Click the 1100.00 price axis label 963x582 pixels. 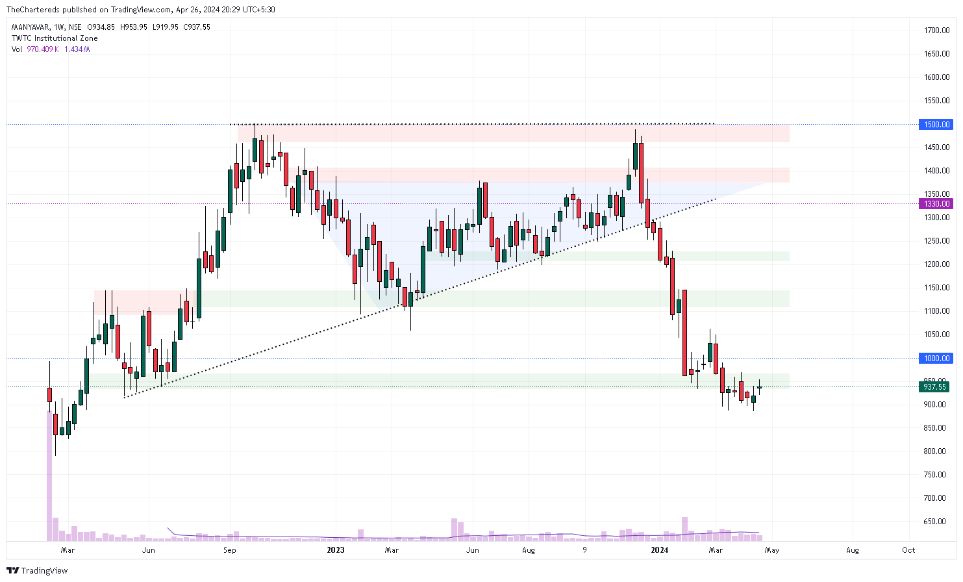coord(937,311)
